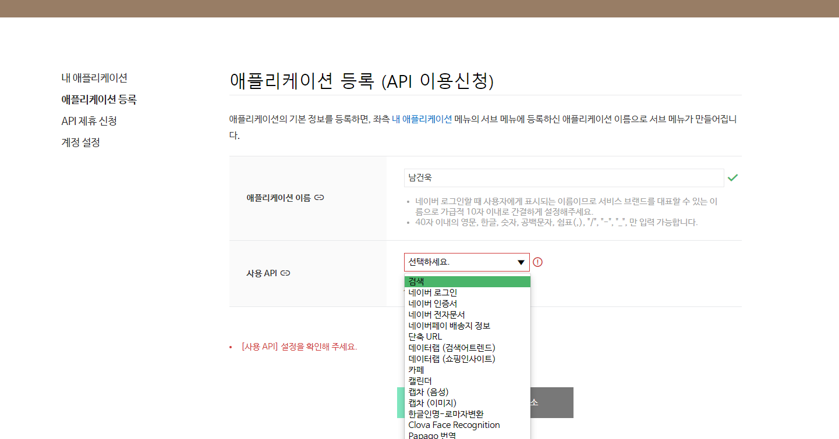The width and height of the screenshot is (839, 439).
Task: Select the 단축 URL option
Action: click(x=468, y=337)
